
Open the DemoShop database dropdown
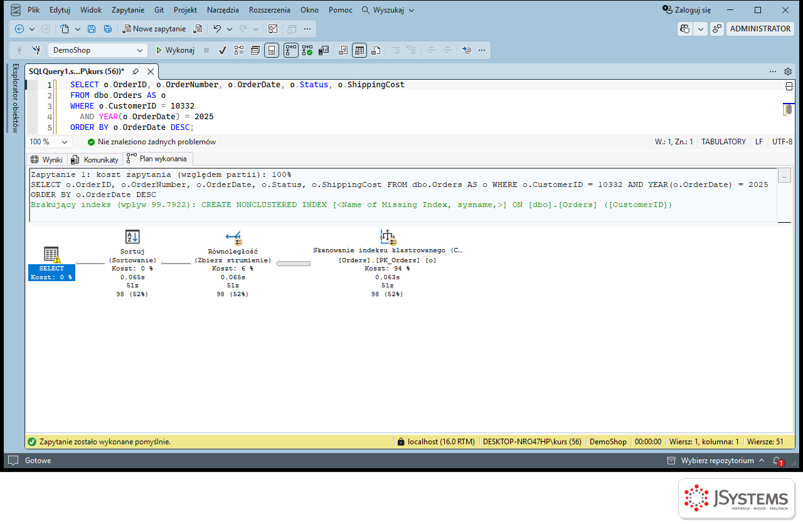click(x=98, y=50)
